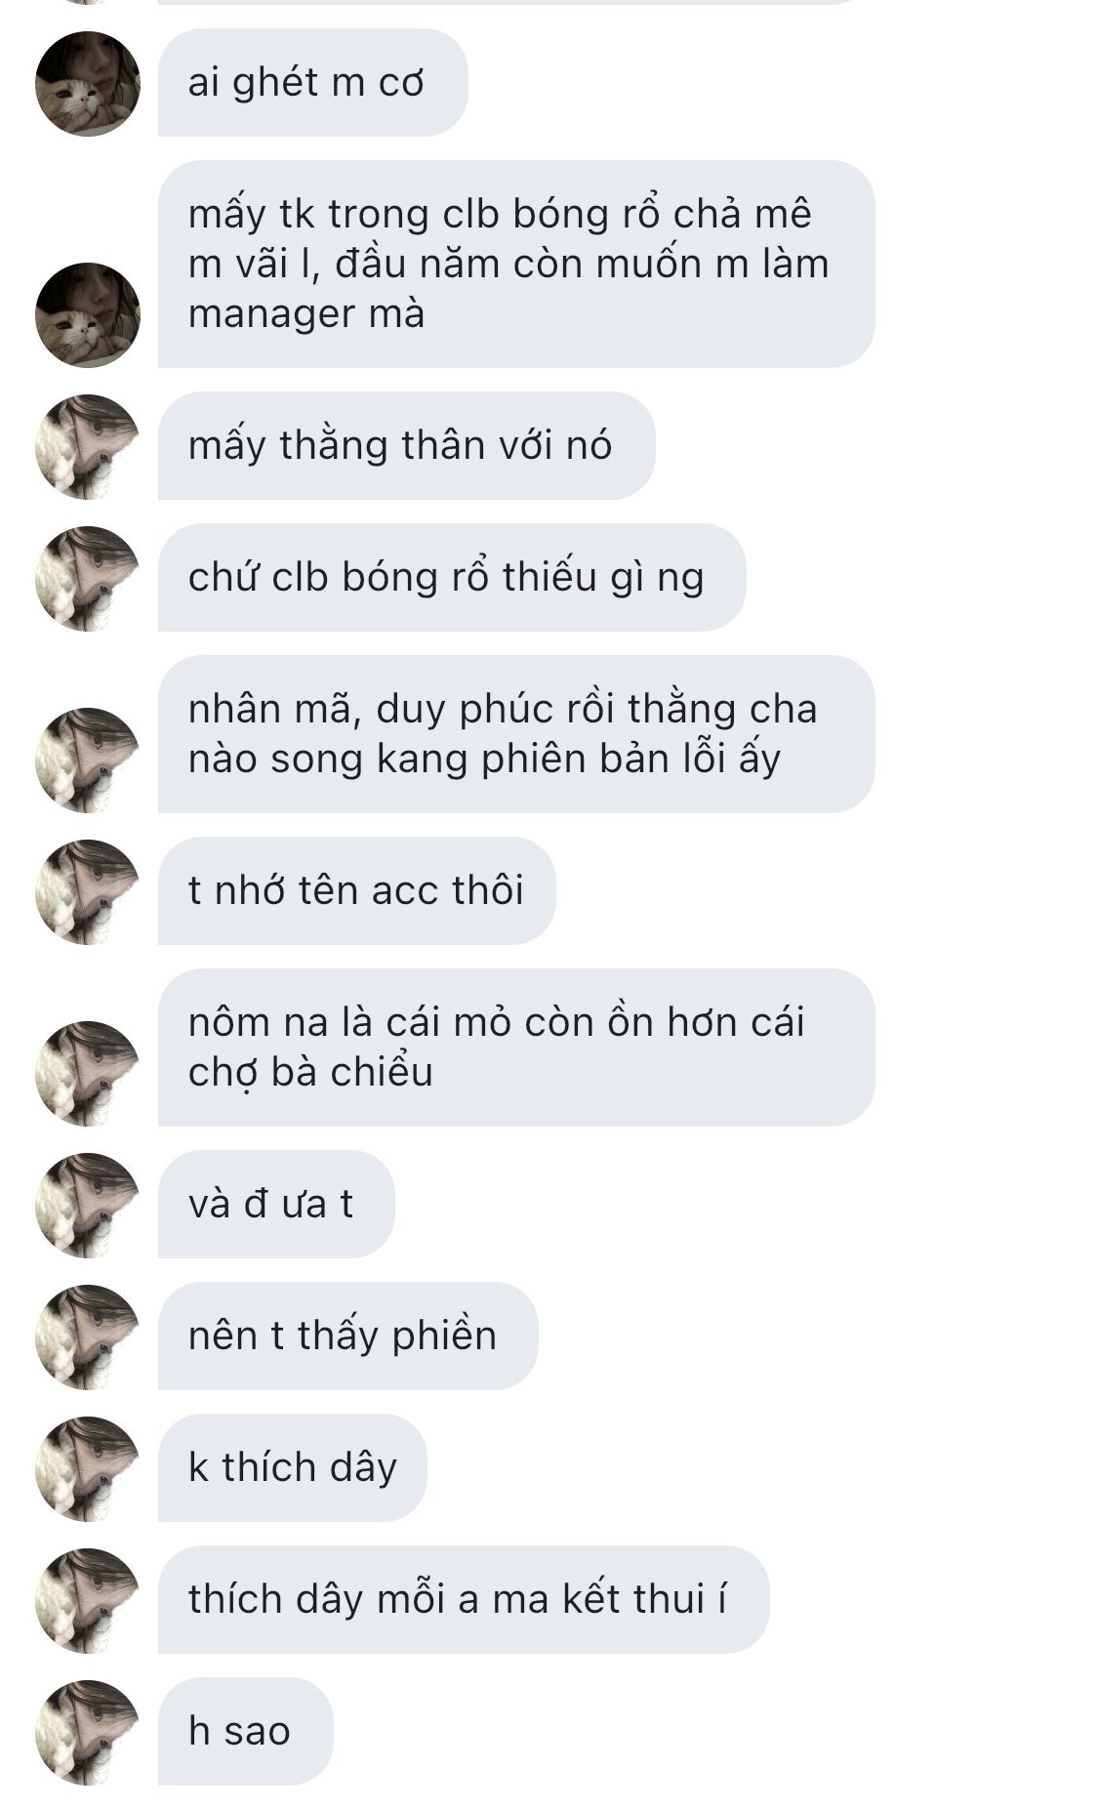Tap the cat avatar beside "ai ghét m cơ"
This screenshot has height=1809, width=1098.
pyautogui.click(x=88, y=84)
